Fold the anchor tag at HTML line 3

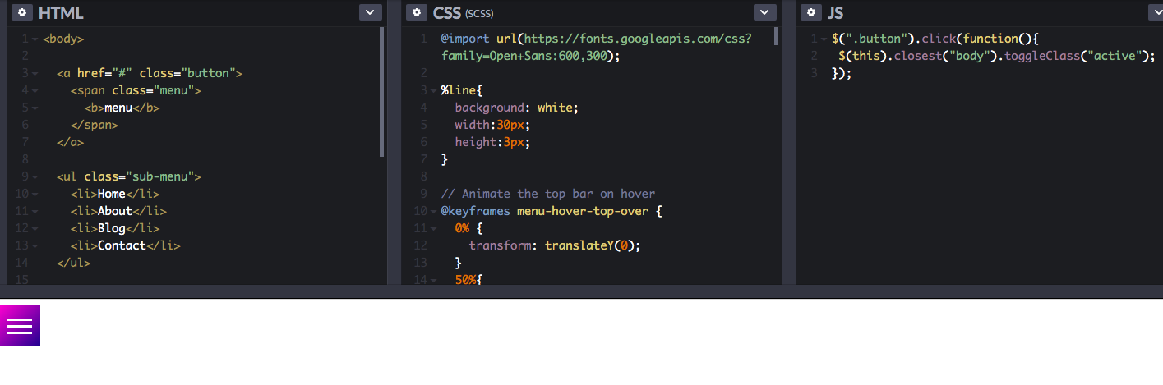point(35,74)
